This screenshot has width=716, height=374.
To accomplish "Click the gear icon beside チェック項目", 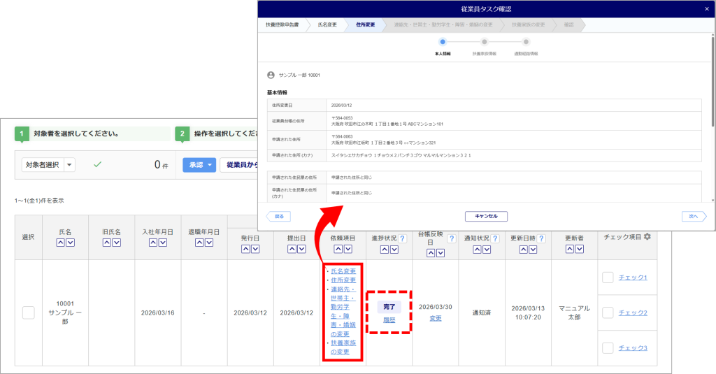I will [x=647, y=237].
